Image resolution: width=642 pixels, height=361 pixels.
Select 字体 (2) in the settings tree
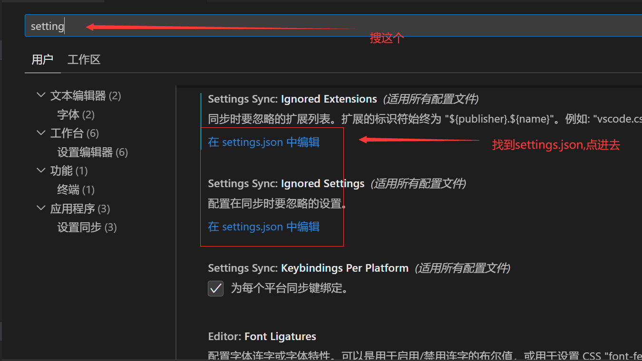(76, 114)
